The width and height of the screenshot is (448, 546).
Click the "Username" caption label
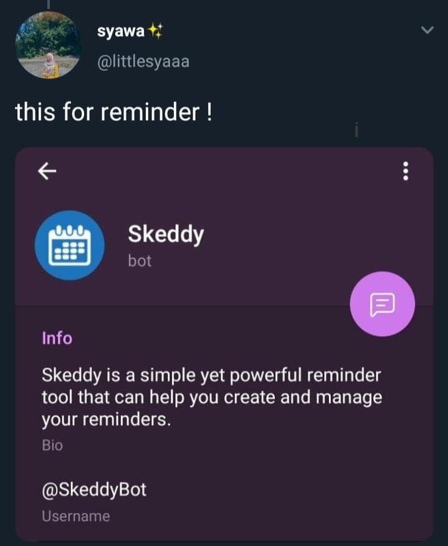point(75,516)
